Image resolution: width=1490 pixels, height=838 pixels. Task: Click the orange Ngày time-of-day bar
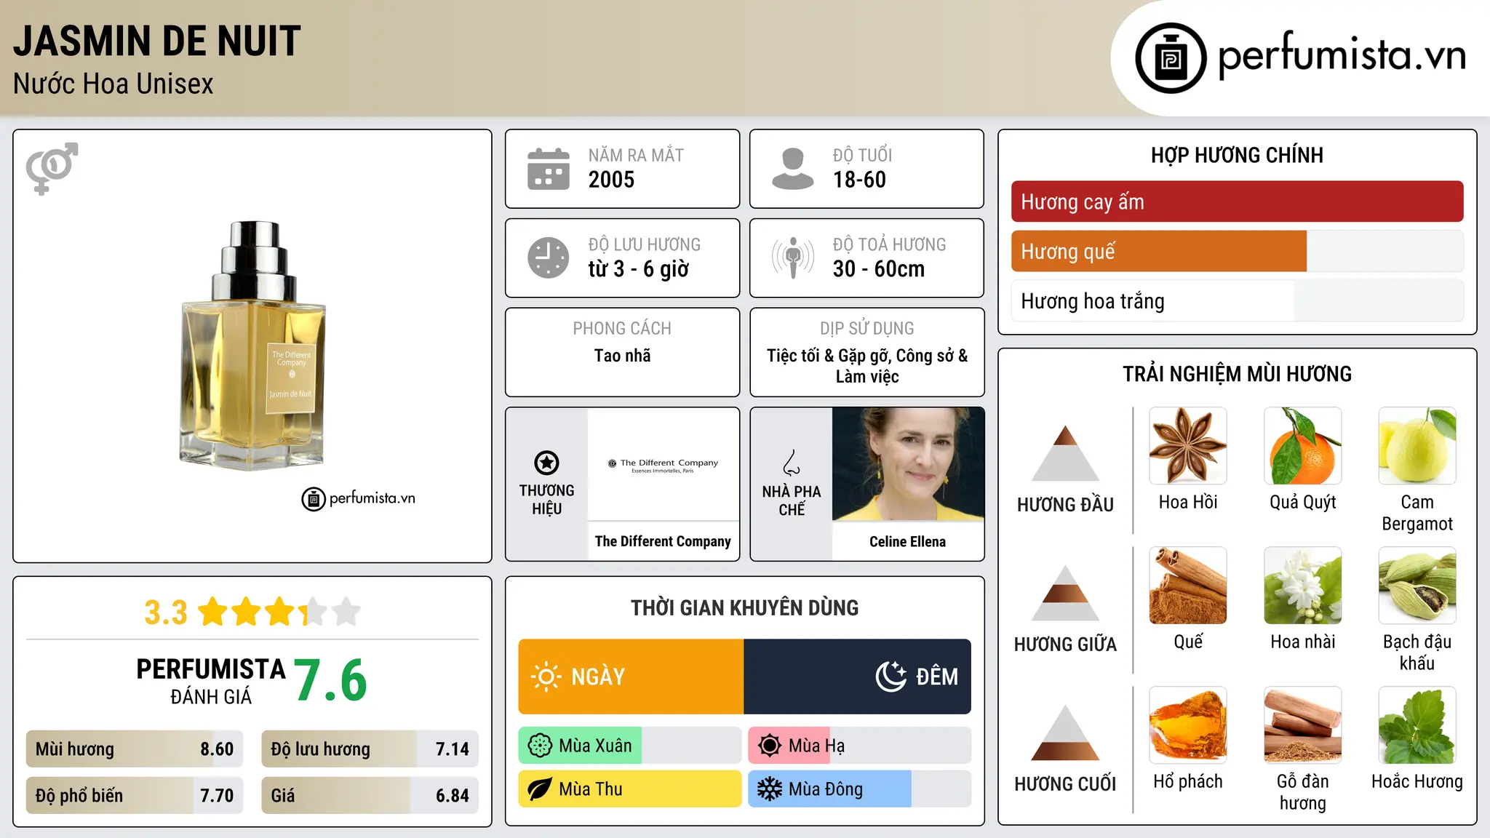pos(631,677)
